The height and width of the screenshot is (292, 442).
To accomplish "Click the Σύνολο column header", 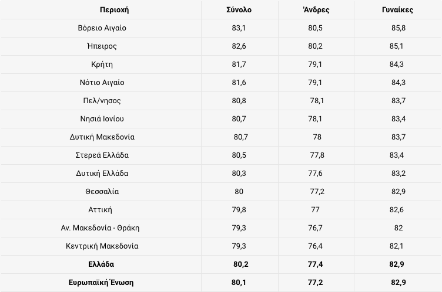I will [239, 10].
